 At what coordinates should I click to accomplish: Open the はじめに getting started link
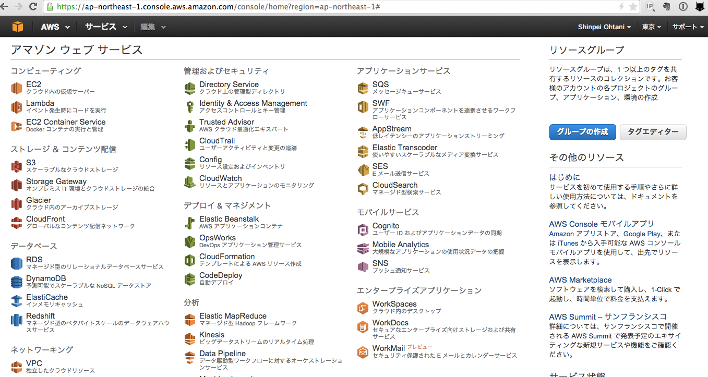[x=565, y=177]
